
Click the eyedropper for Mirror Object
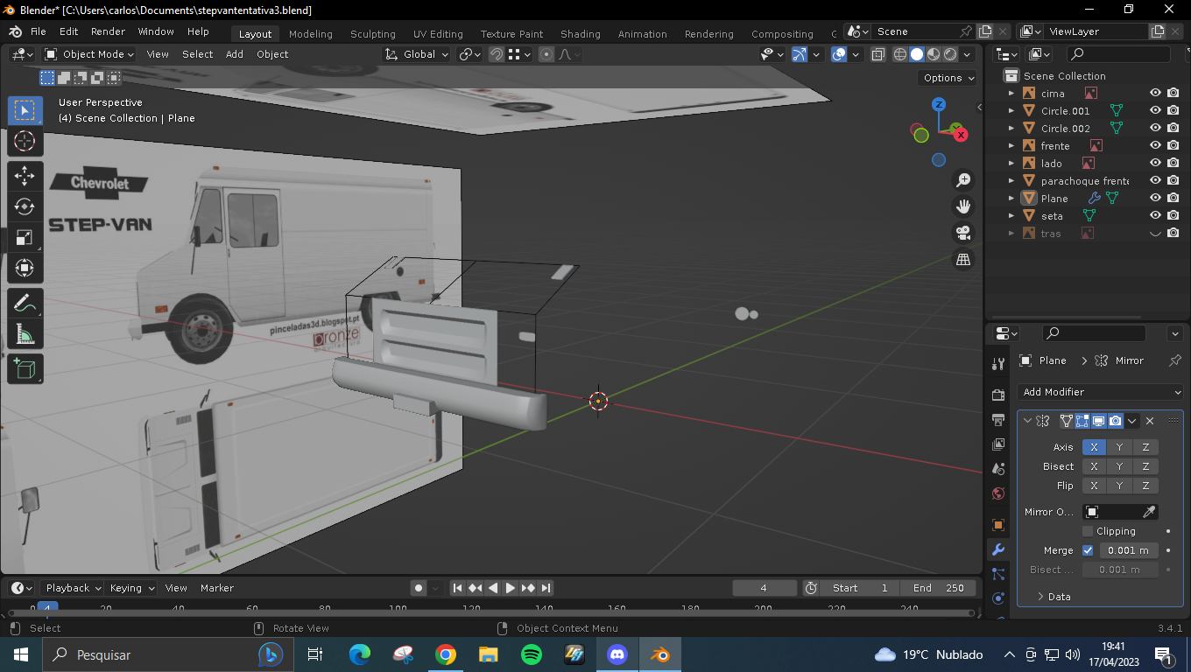1150,512
